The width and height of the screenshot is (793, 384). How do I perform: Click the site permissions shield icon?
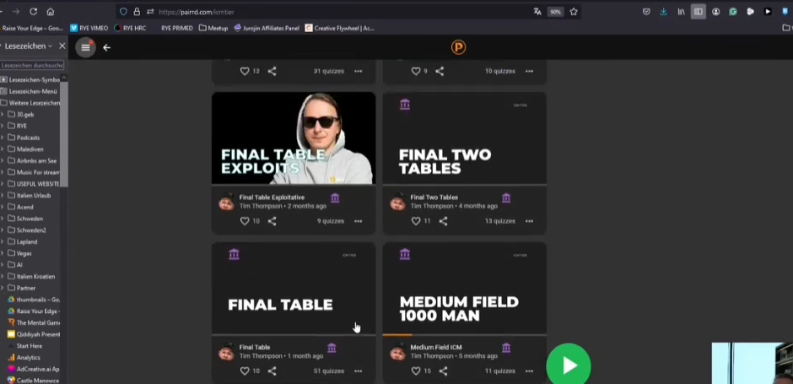click(123, 12)
